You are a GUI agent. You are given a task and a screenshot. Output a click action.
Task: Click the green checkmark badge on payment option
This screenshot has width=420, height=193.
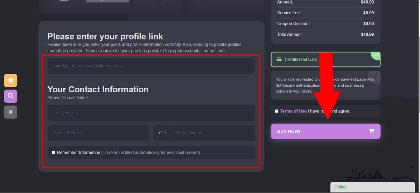[x=376, y=56]
